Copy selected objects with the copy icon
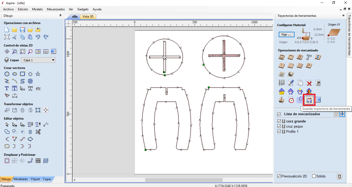Image resolution: width=352 pixels, height=187 pixels. tap(23, 37)
